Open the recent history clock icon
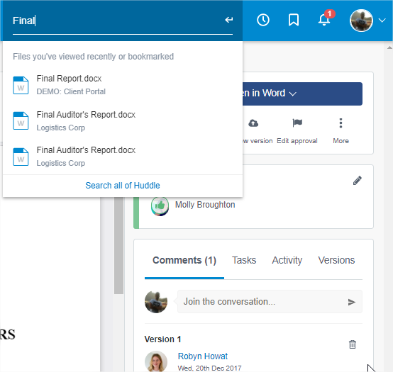Viewport: 393px width, 372px height. tap(263, 20)
